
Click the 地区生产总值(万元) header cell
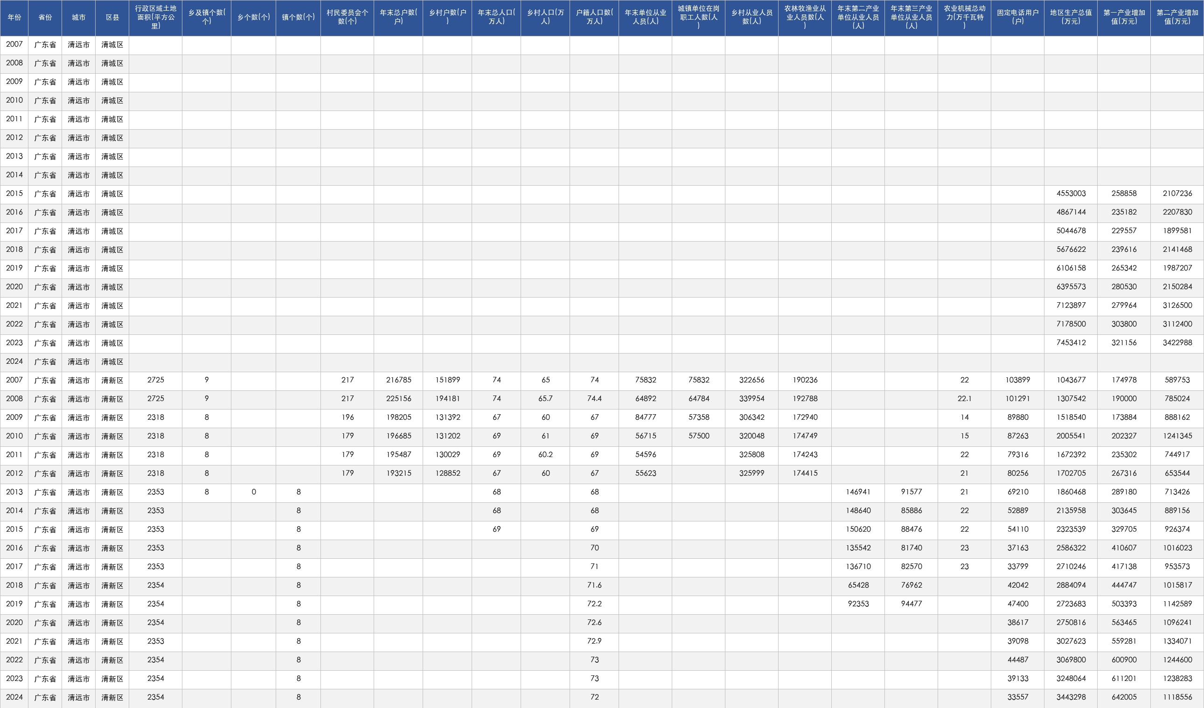click(x=1071, y=18)
